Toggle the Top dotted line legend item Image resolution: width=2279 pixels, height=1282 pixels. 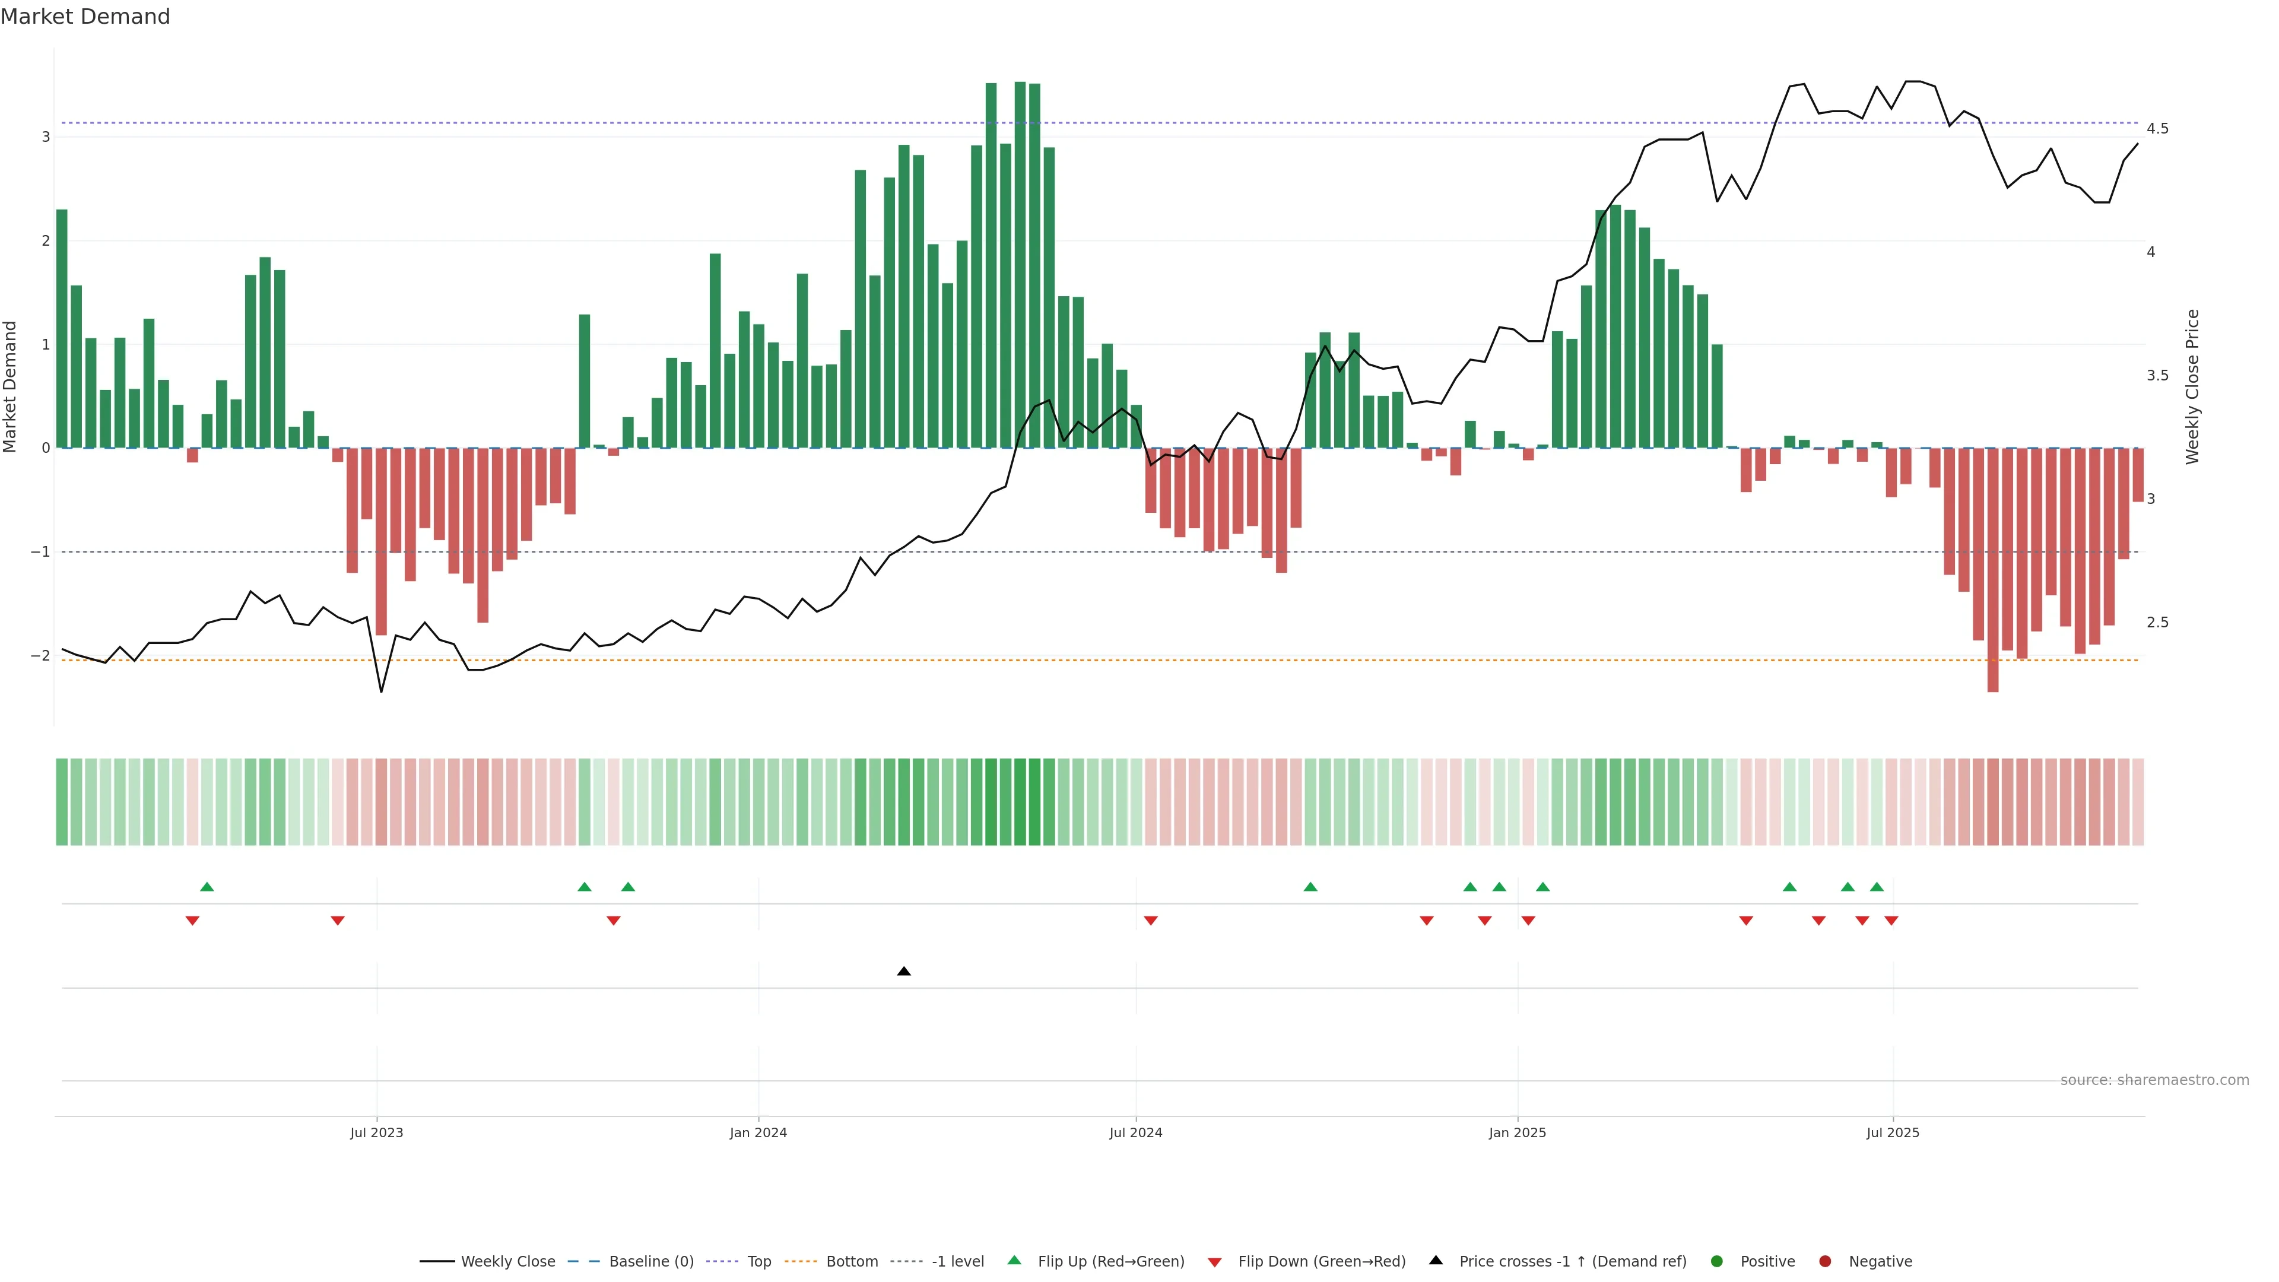click(758, 1262)
